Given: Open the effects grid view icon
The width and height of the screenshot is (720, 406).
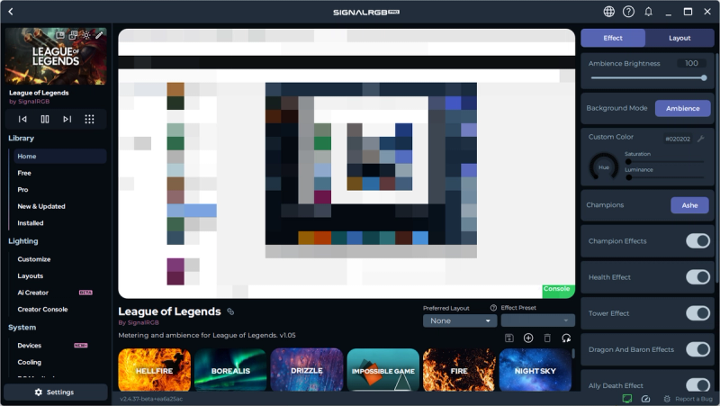Looking at the screenshot, I should coord(89,119).
